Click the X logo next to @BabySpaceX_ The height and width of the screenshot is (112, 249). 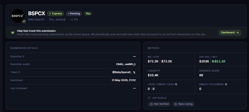(134, 72)
